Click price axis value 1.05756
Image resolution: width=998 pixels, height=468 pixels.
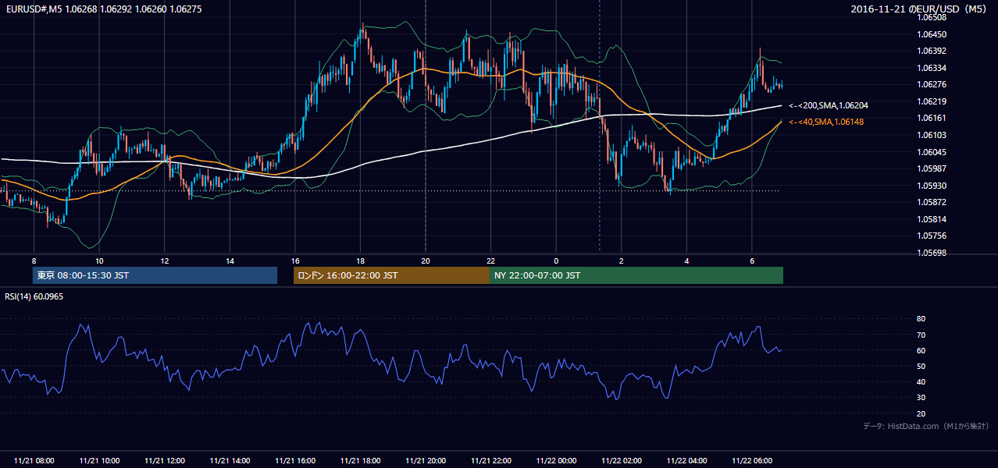(931, 236)
